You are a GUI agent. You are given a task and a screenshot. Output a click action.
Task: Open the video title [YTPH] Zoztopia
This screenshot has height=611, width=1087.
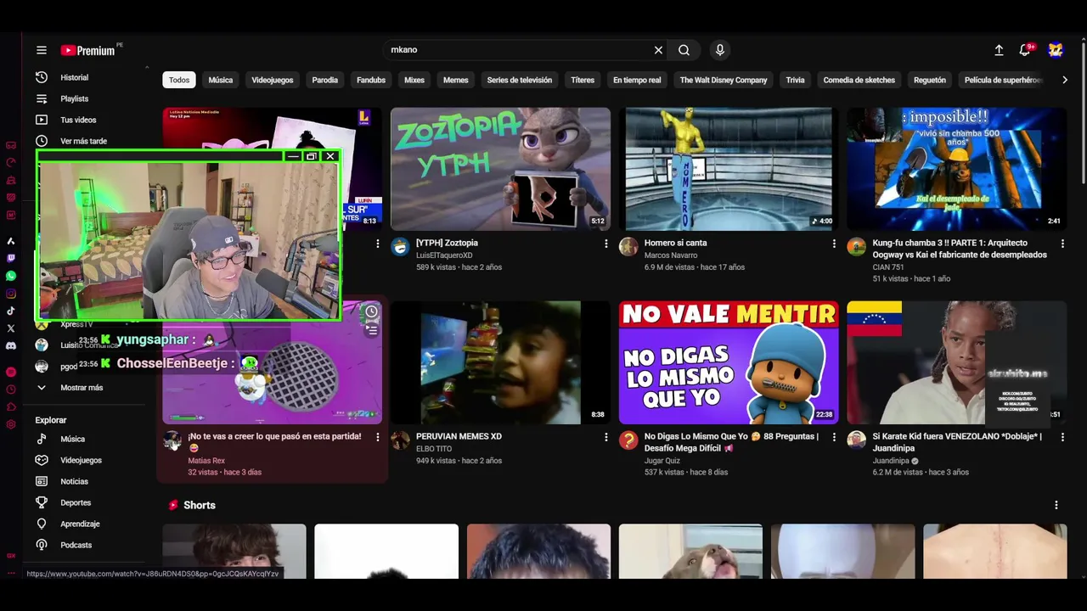447,243
